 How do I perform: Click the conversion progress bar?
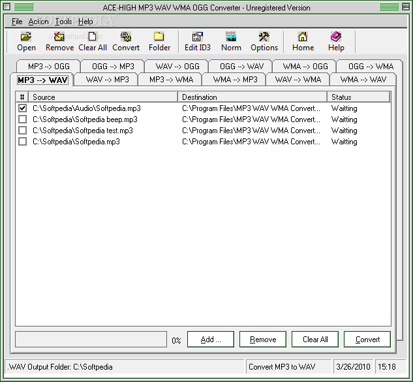tap(91, 340)
